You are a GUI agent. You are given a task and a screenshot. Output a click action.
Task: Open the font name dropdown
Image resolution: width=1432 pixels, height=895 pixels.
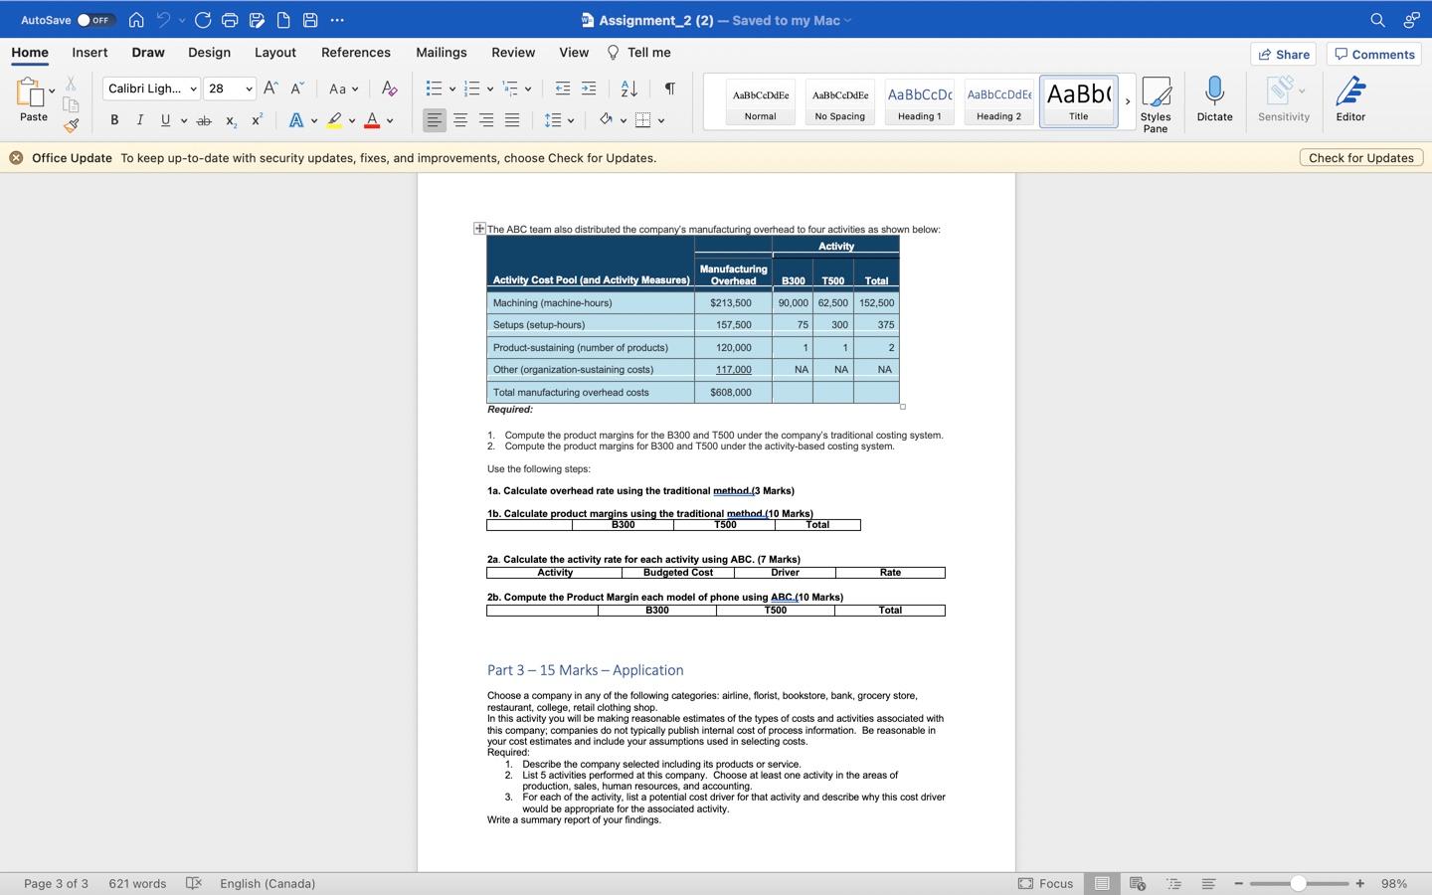tap(150, 89)
